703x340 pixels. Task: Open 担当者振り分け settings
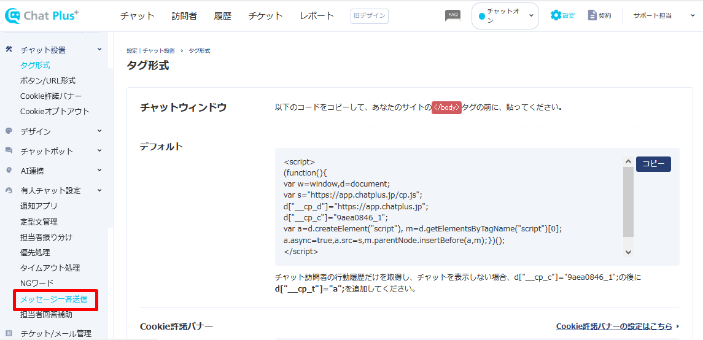point(46,237)
